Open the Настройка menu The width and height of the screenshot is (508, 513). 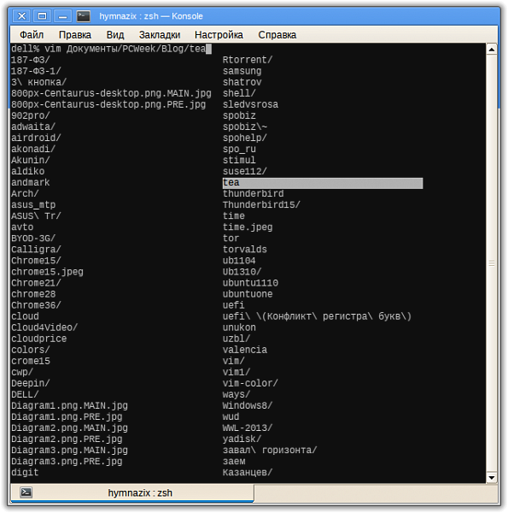(219, 35)
